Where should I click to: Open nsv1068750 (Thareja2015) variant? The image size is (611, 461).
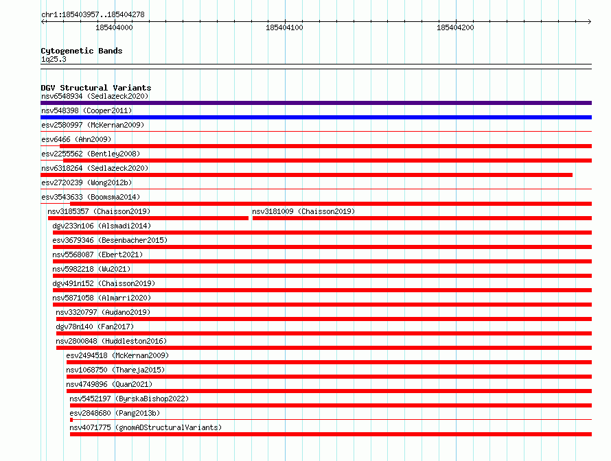pos(115,370)
